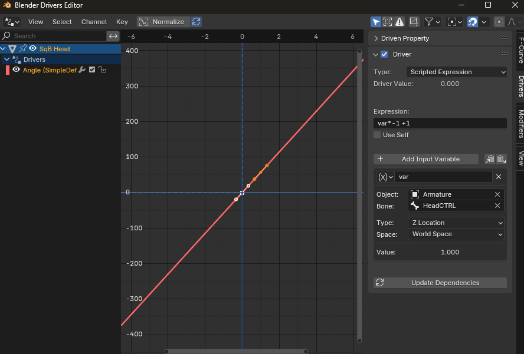524x354 pixels.
Task: Open the Select menu
Action: pos(62,22)
